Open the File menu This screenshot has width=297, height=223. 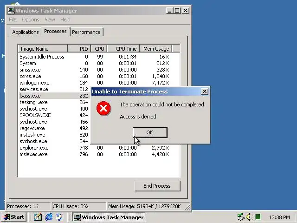click(x=13, y=20)
